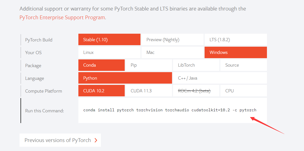This screenshot has height=151, width=304.
Task: Switch the OS to Linux
Action: [x=109, y=52]
